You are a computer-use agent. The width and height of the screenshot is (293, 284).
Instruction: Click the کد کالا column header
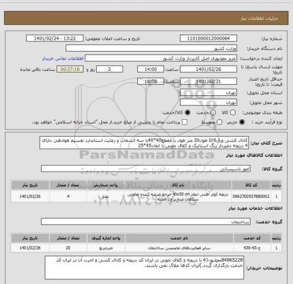click(251, 185)
